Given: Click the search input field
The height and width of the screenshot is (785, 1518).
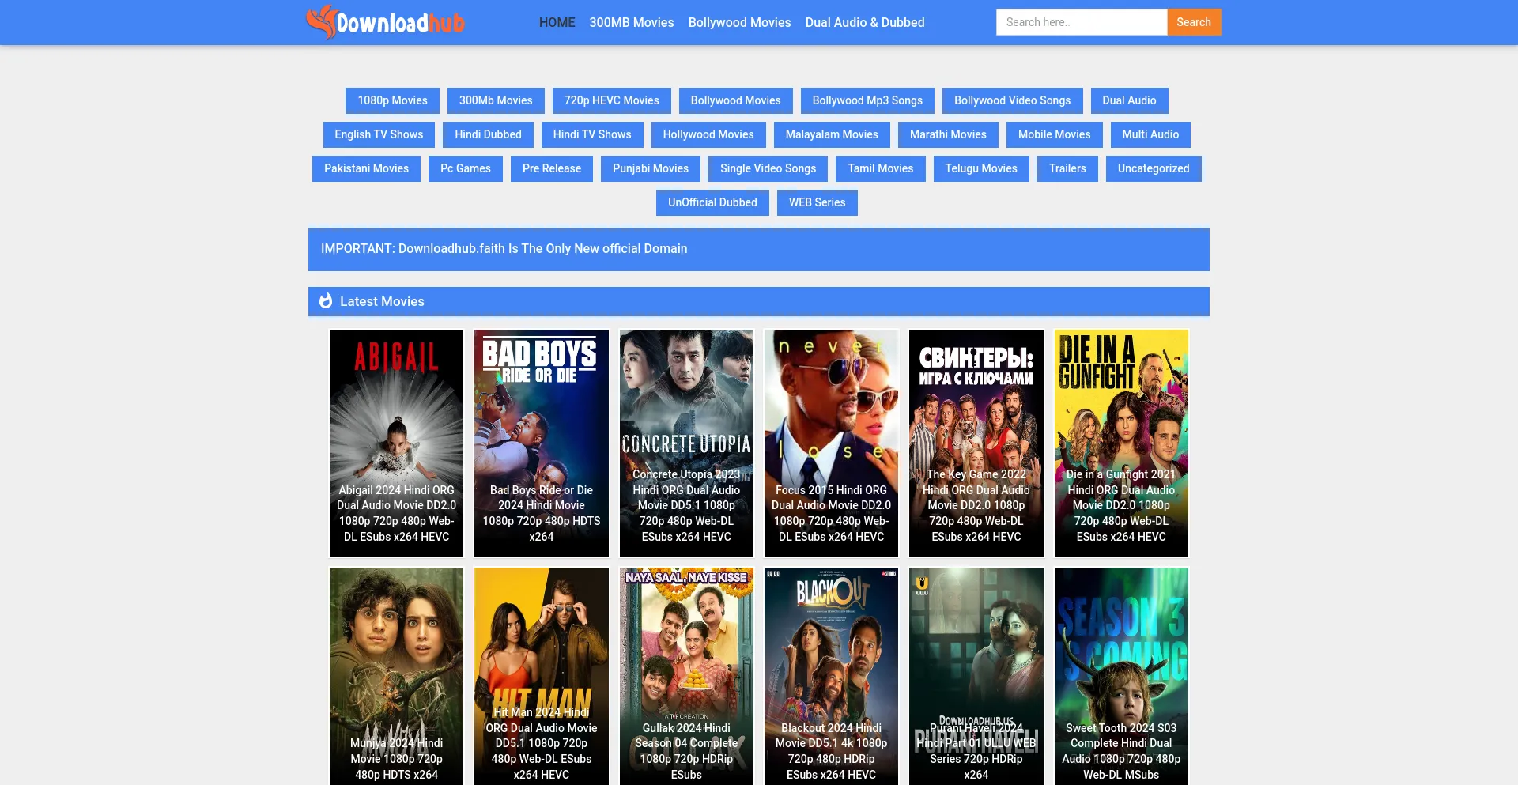Looking at the screenshot, I should 1082,22.
